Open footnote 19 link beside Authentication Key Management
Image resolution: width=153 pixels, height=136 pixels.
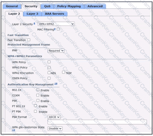click(56, 84)
